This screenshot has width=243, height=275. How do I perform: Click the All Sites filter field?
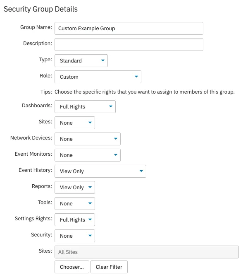(147, 252)
